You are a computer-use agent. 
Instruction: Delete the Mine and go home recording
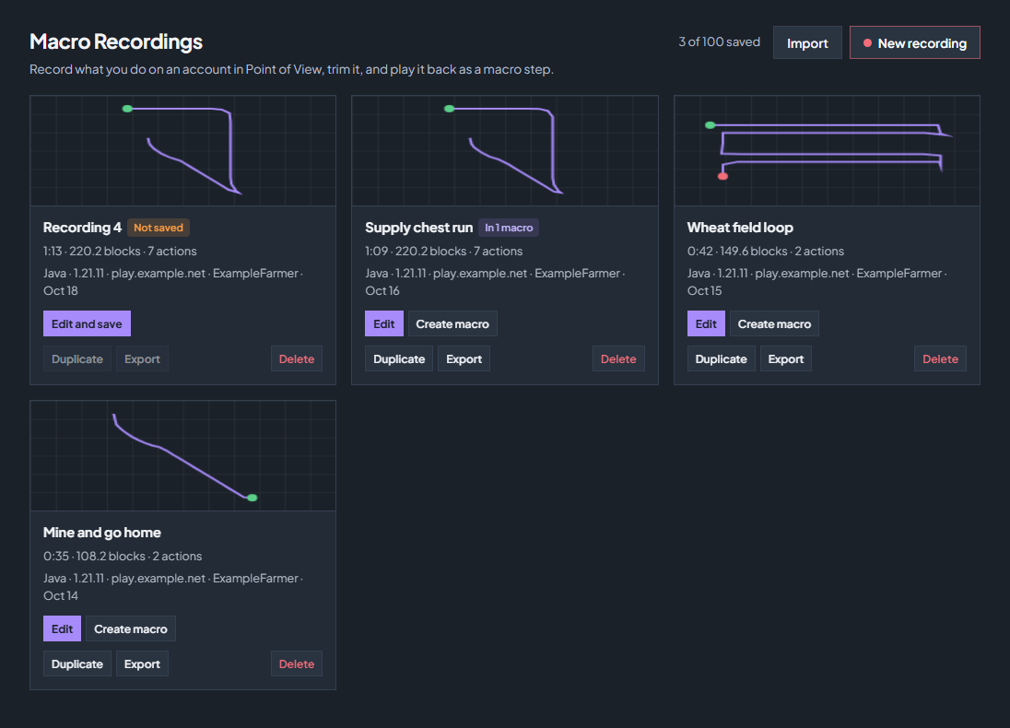click(x=297, y=664)
